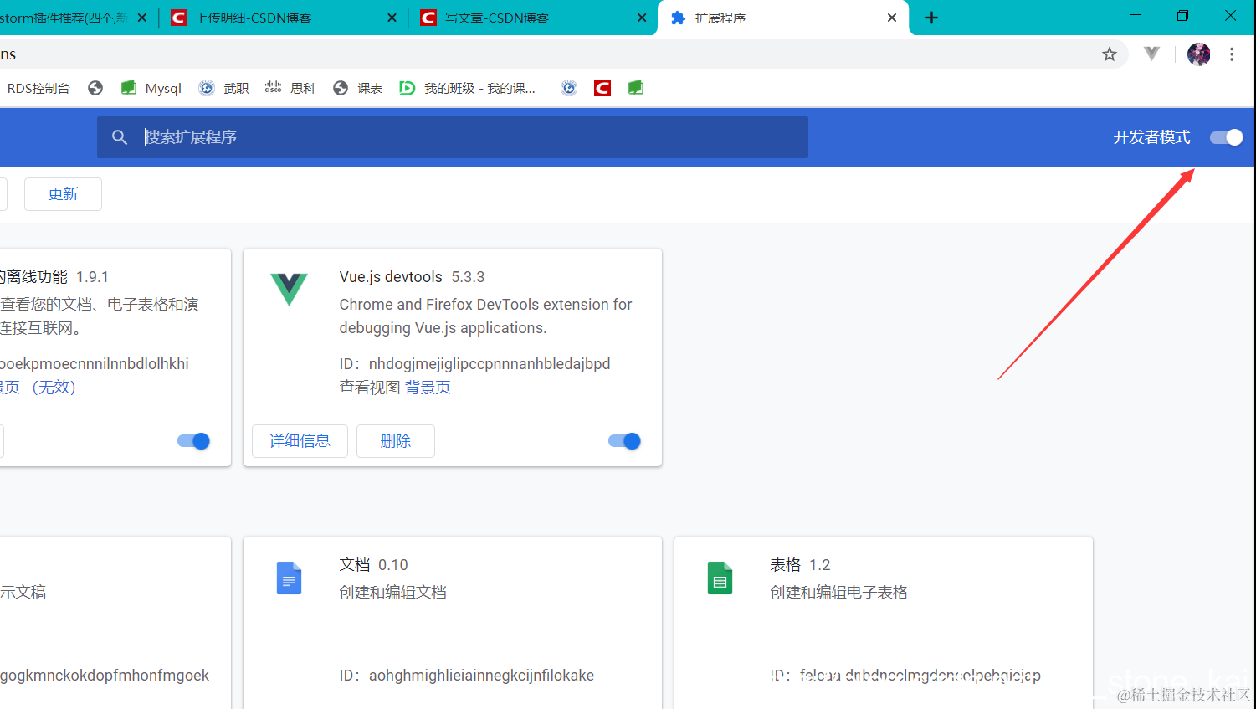The width and height of the screenshot is (1256, 709).
Task: Open the profile avatar account menu
Action: (x=1198, y=54)
